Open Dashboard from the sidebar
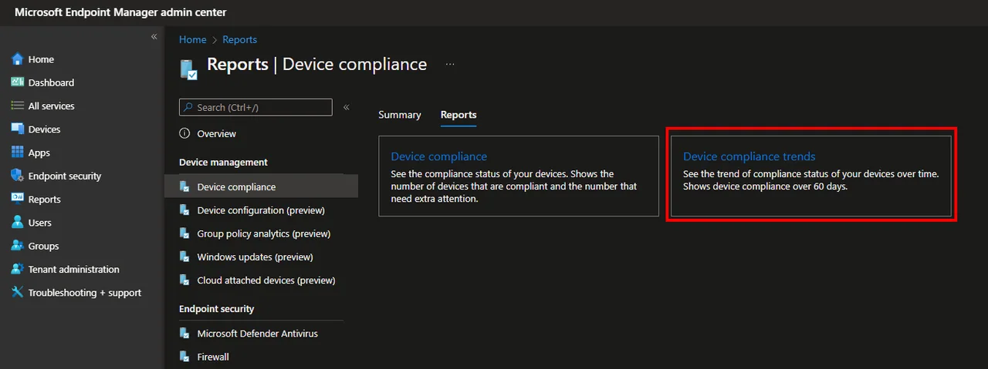Viewport: 988px width, 369px height. click(x=51, y=82)
